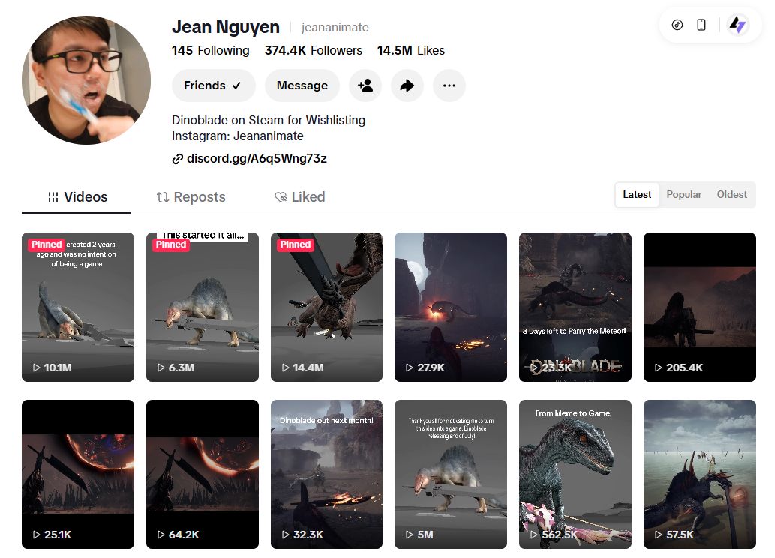Open Jean Nguyen's profile picture
The image size is (775, 558).
[86, 80]
